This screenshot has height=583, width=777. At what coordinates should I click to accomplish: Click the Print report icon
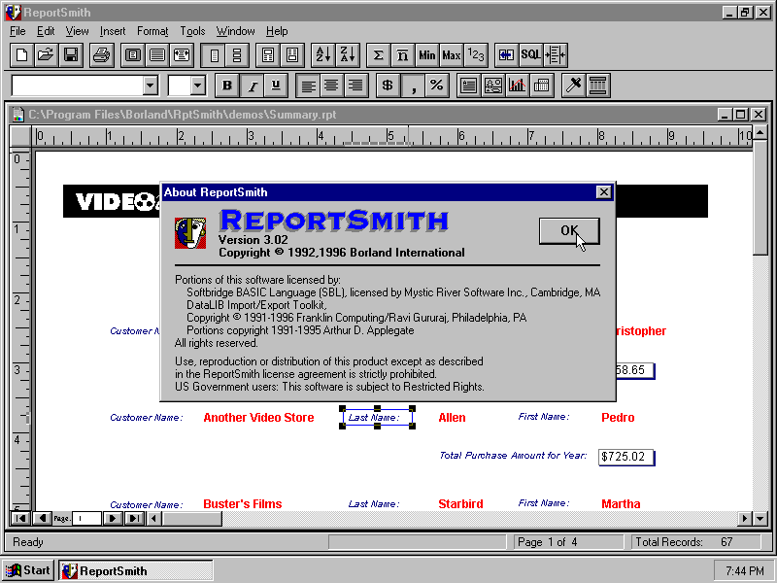pyautogui.click(x=101, y=55)
